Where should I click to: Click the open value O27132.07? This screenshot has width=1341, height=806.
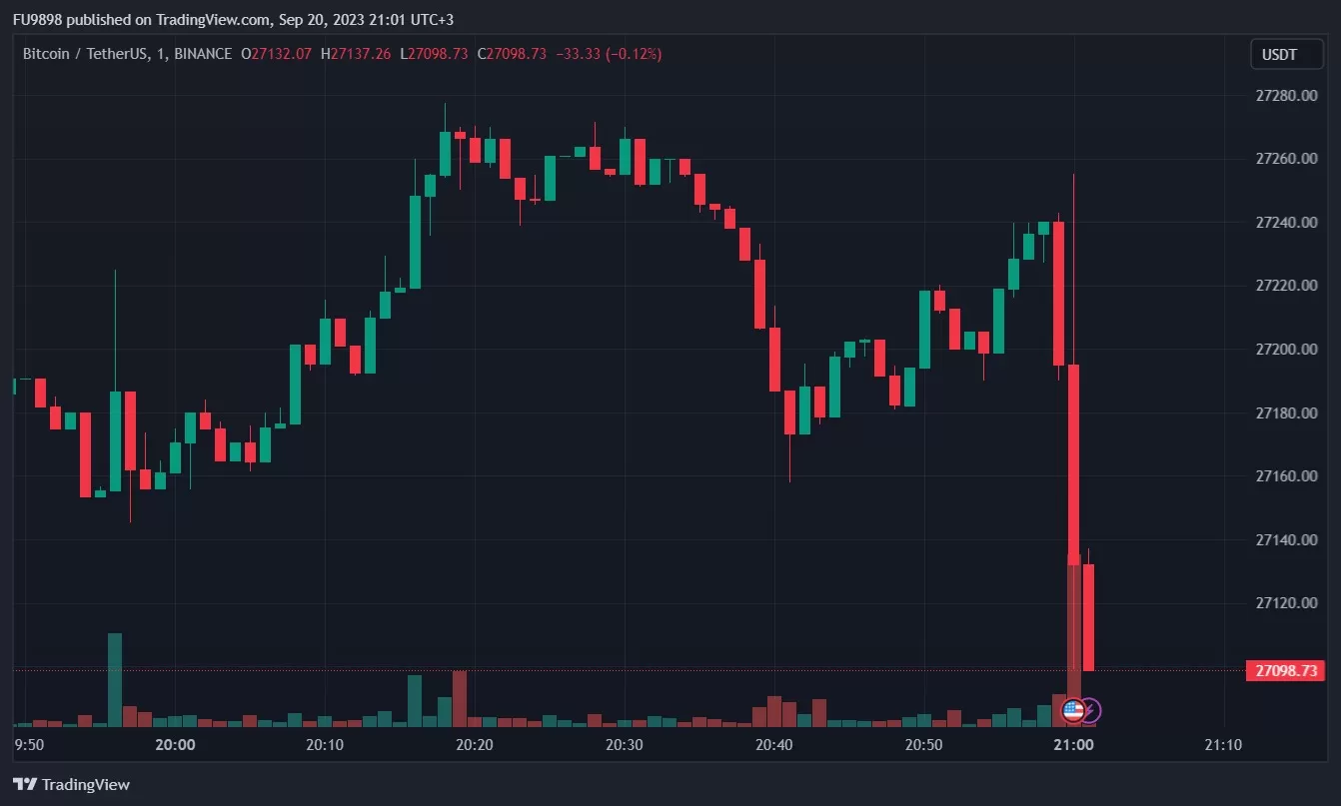coord(277,54)
